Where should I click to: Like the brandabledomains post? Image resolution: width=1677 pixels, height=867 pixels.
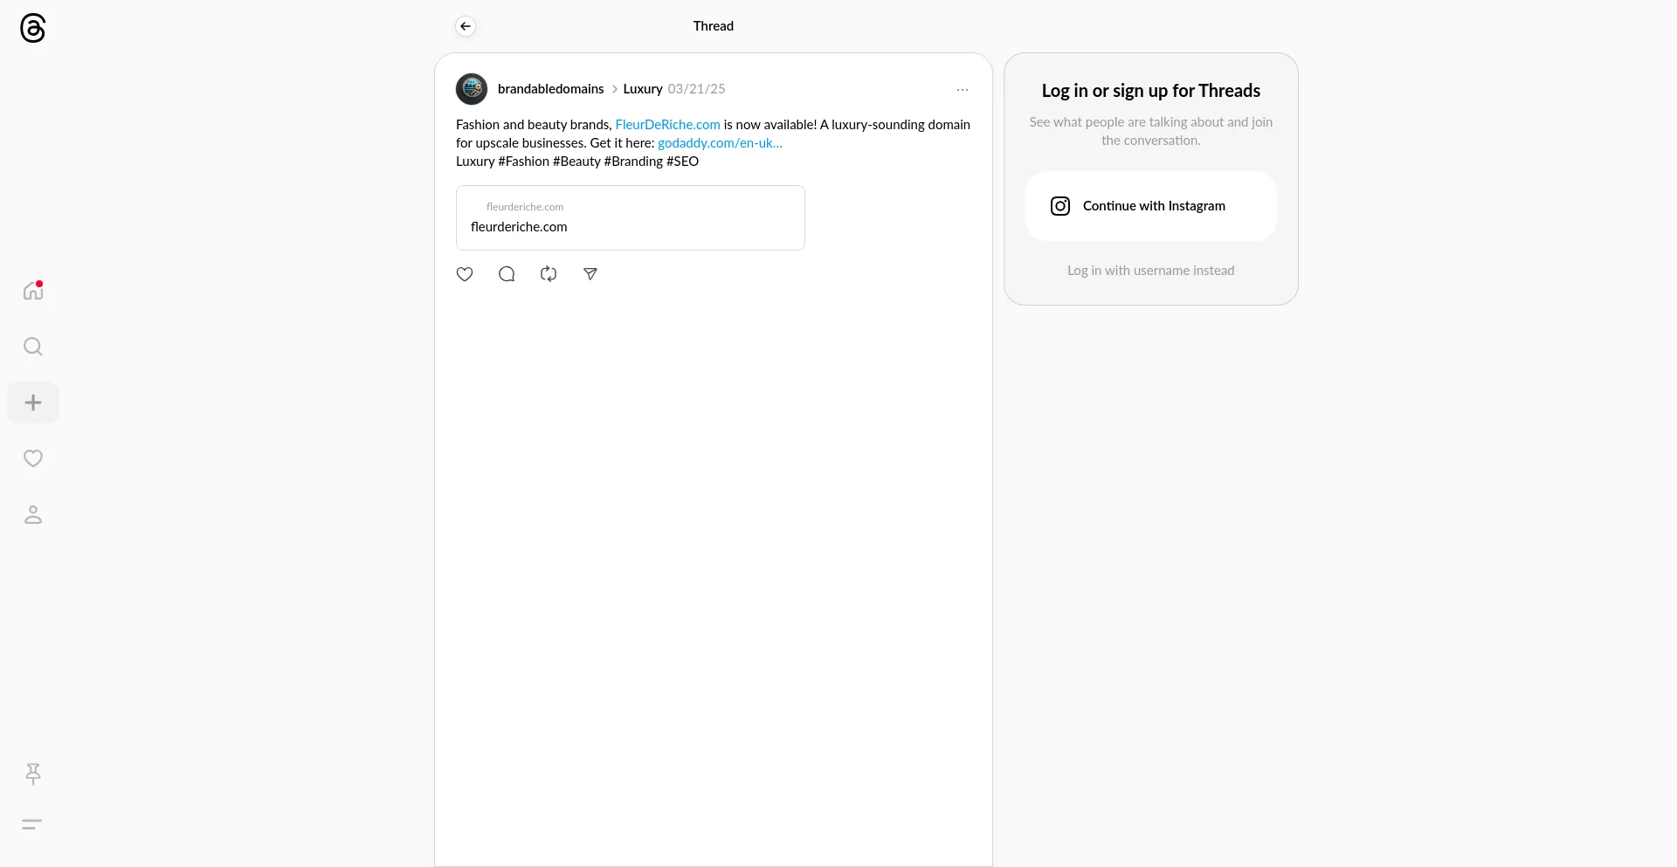(x=465, y=274)
